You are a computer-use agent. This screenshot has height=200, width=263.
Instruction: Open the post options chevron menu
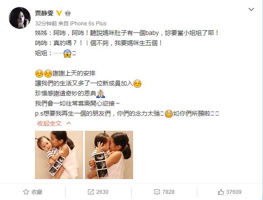[251, 9]
